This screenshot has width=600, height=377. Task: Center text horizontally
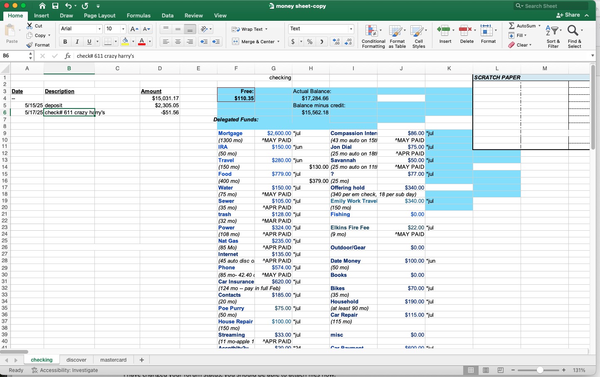[178, 42]
